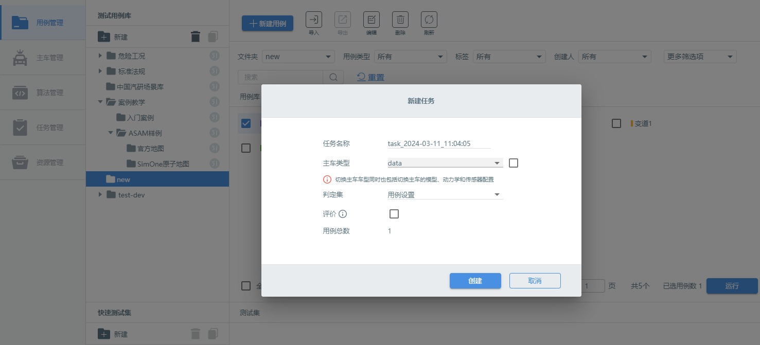Click the 重置 reset link

[x=370, y=77]
